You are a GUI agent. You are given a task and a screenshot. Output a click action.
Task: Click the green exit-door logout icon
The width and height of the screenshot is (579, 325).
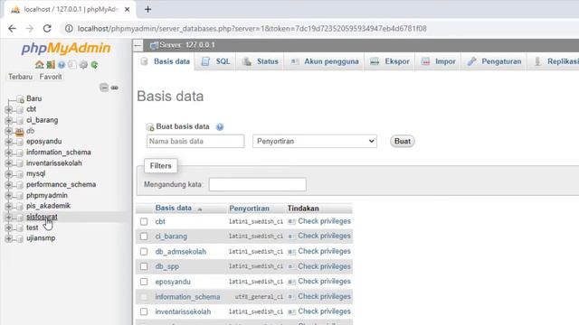tap(51, 65)
